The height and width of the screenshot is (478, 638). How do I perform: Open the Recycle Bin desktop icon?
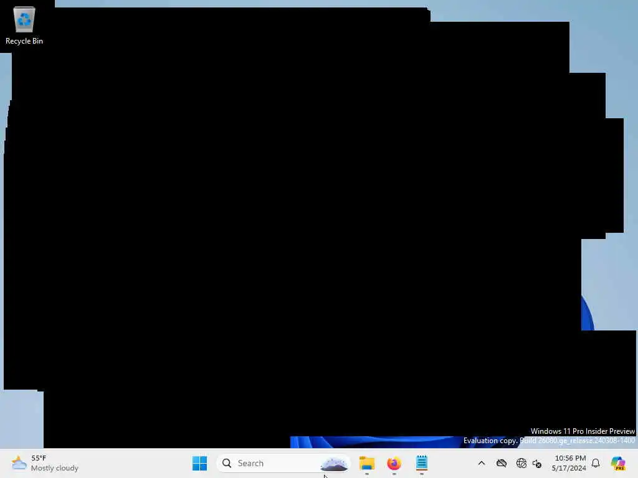(24, 26)
